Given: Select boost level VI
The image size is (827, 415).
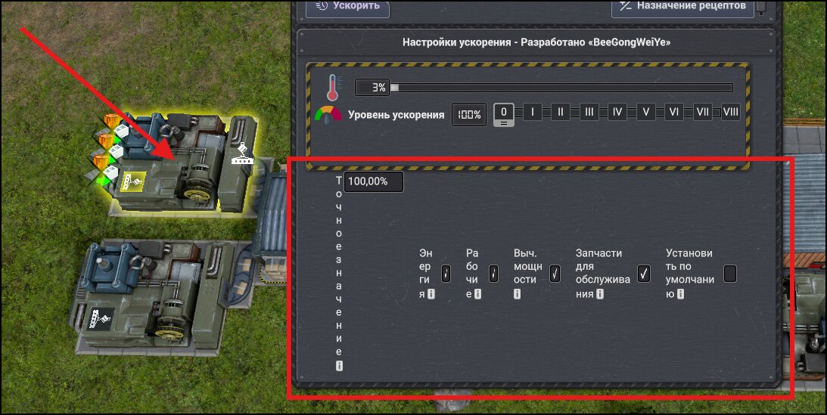Looking at the screenshot, I should coord(674,112).
